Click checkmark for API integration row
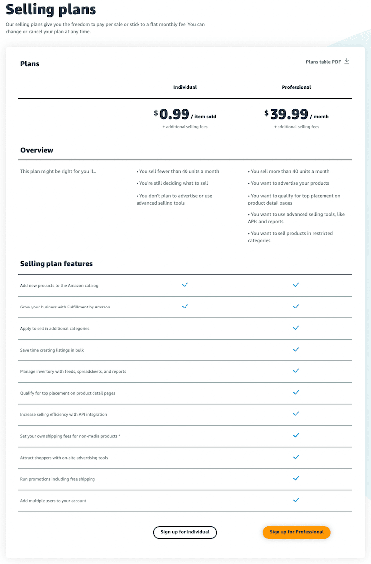Screen dimensions: 371x564 tap(296, 414)
